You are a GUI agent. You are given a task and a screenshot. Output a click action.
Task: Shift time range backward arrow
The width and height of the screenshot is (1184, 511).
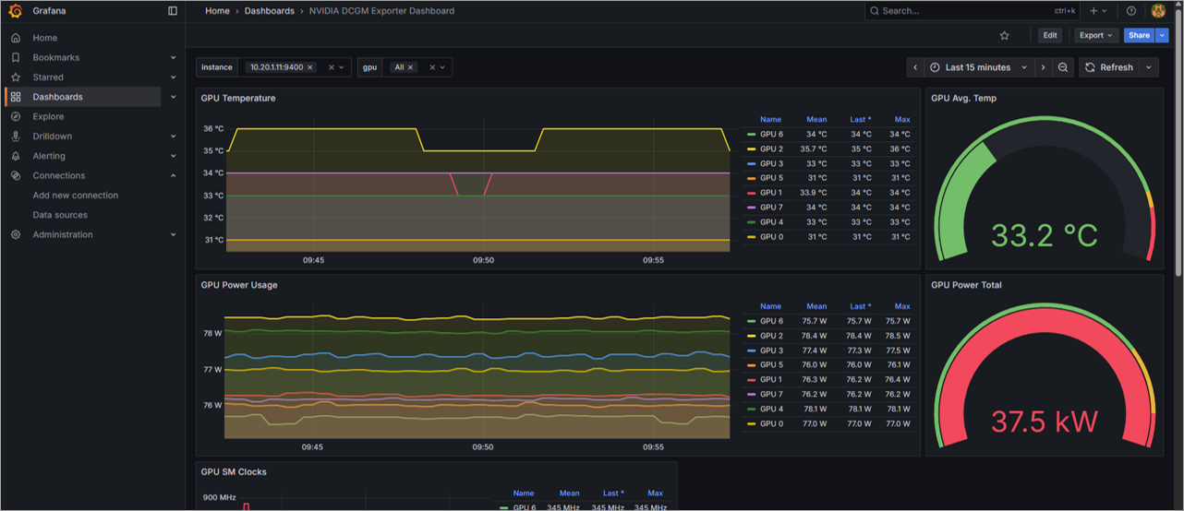(x=915, y=67)
